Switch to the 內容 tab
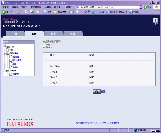This screenshot has width=161, height=133. coord(54,34)
